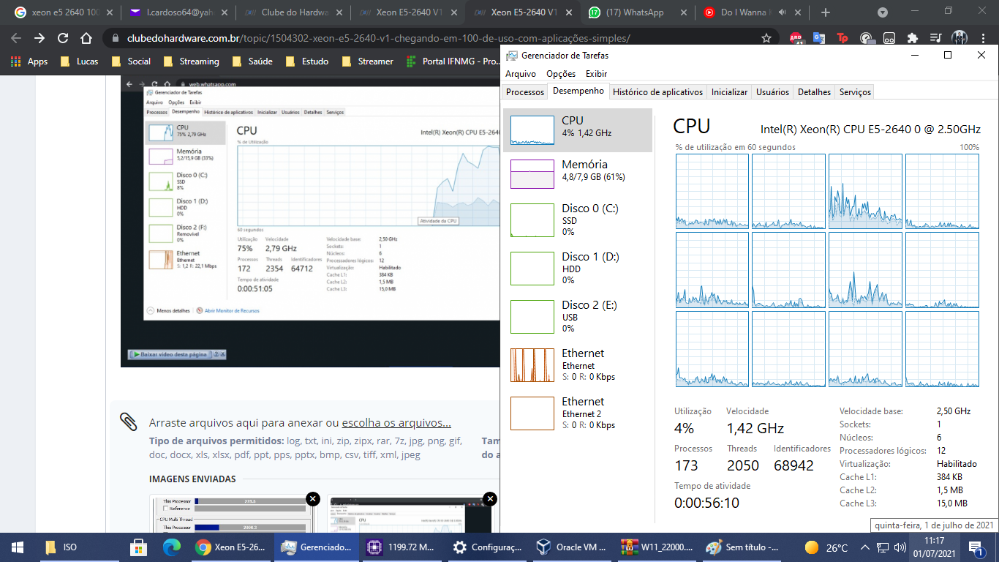The image size is (999, 562).
Task: Open the Apps bookmarks grid
Action: click(x=29, y=61)
